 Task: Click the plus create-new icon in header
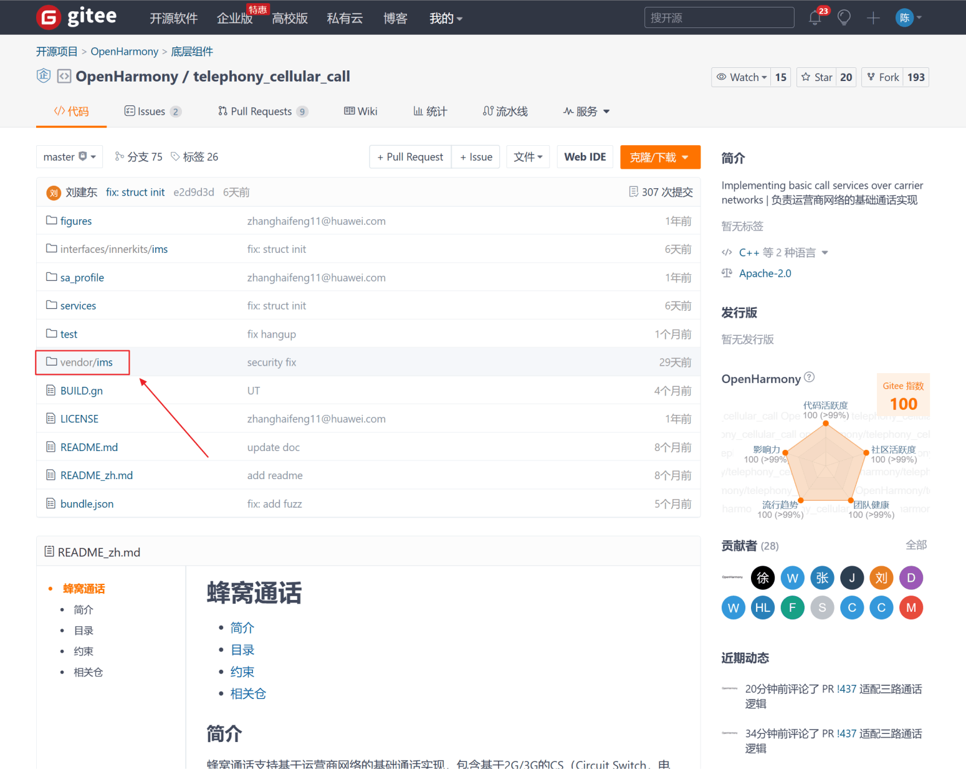[873, 18]
